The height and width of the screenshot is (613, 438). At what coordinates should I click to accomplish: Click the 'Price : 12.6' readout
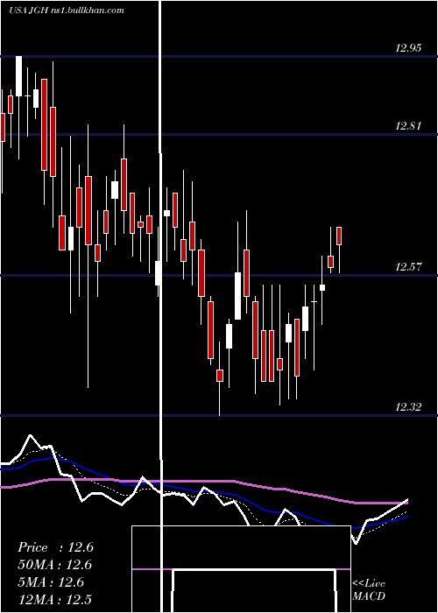tap(55, 547)
